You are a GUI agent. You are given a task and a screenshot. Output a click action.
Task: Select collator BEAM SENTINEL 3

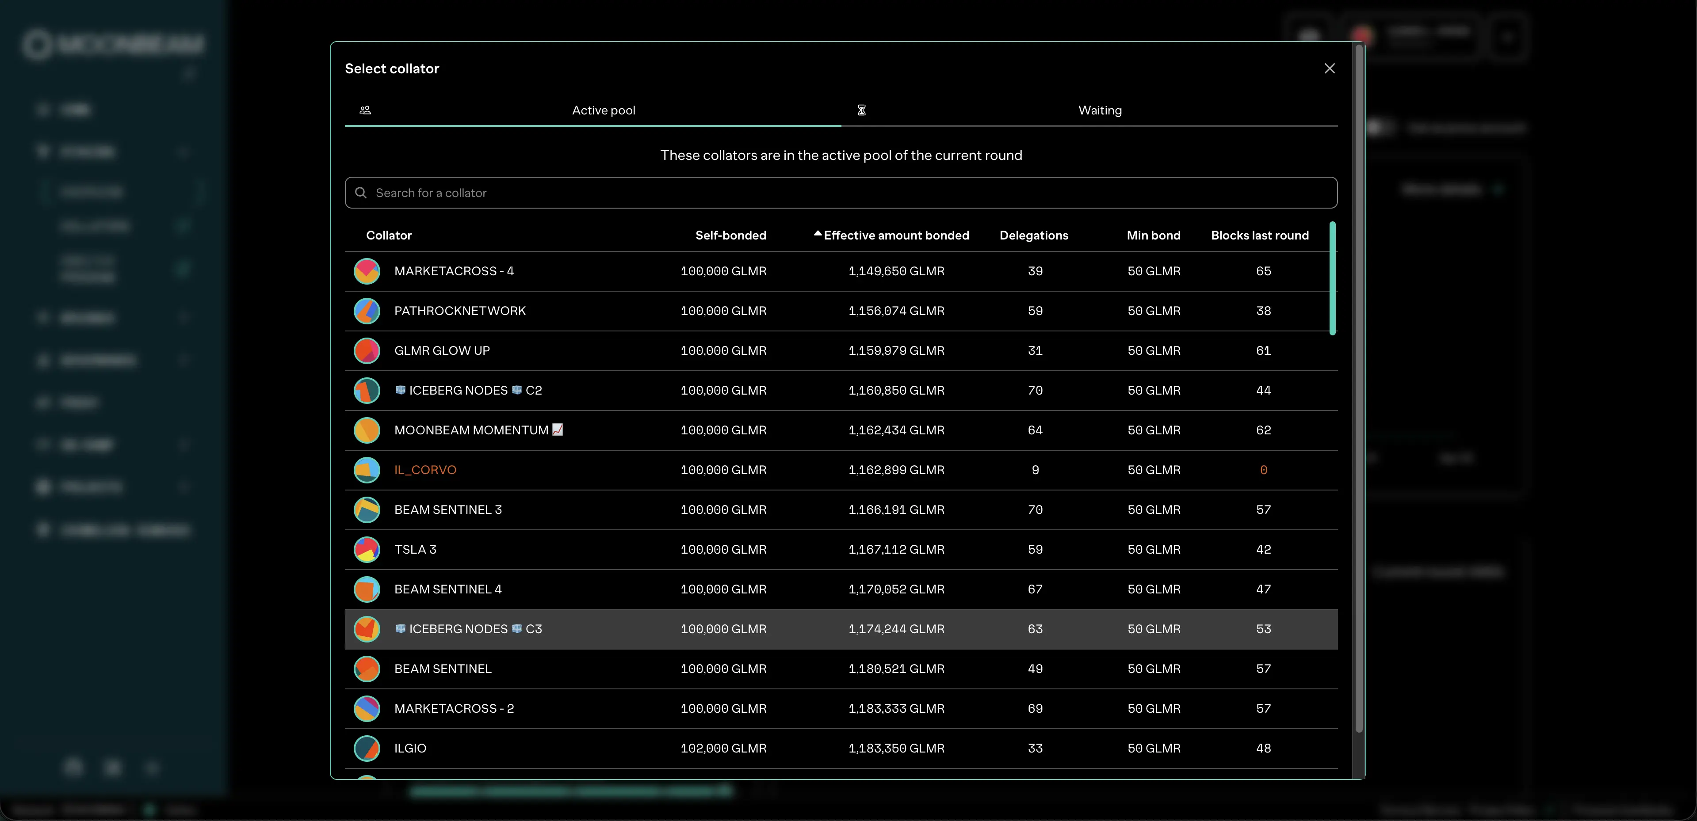[x=841, y=509]
